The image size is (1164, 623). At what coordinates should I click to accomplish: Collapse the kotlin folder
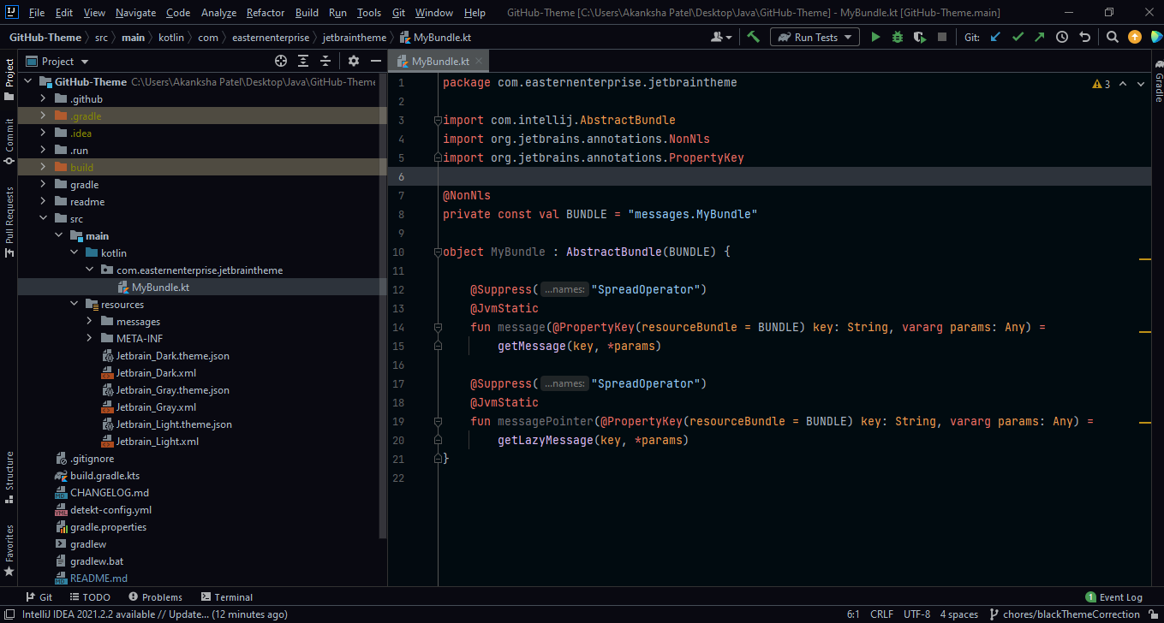pos(74,253)
